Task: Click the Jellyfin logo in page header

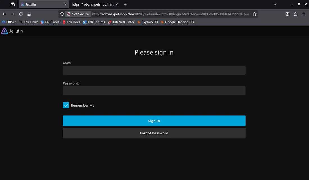Action: coord(12,31)
